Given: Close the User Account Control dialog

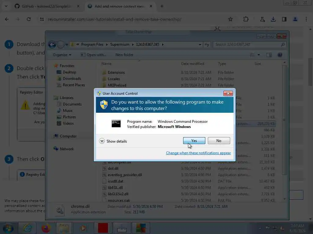Looking at the screenshot, I should click(228, 93).
